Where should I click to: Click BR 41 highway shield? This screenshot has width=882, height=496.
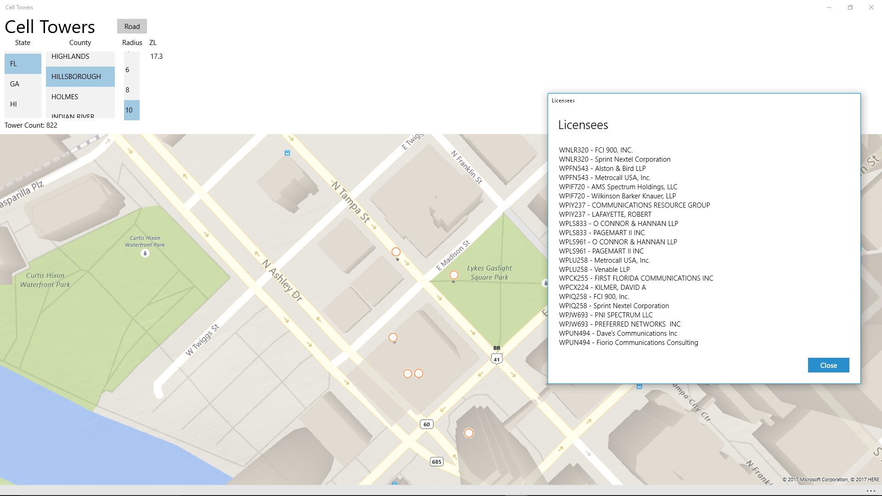pyautogui.click(x=497, y=359)
